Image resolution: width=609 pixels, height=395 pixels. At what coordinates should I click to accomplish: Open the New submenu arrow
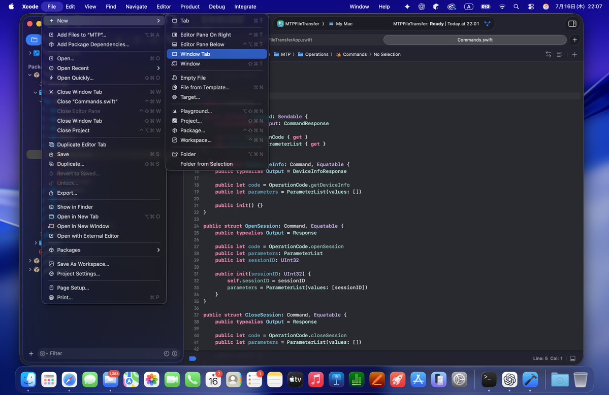coord(158,21)
